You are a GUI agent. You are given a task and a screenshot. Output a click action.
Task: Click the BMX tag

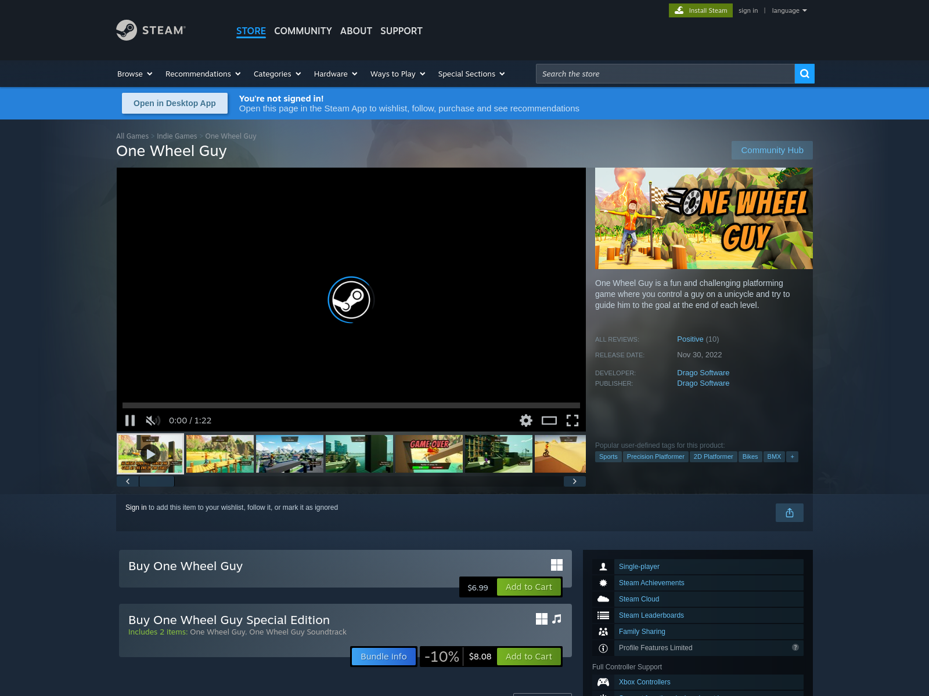pos(774,456)
